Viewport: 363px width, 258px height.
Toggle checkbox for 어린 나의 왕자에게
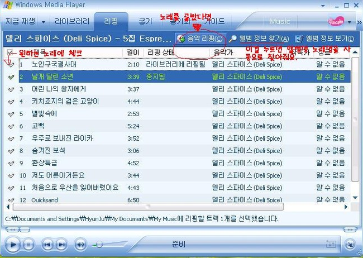(x=11, y=89)
